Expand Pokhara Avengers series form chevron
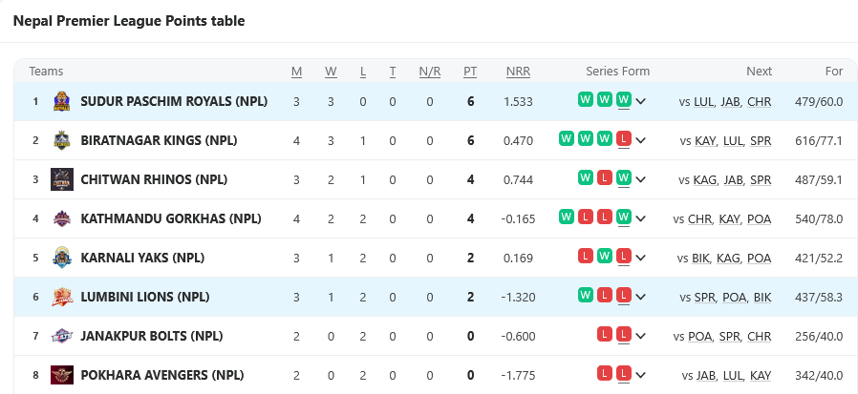 (x=640, y=375)
